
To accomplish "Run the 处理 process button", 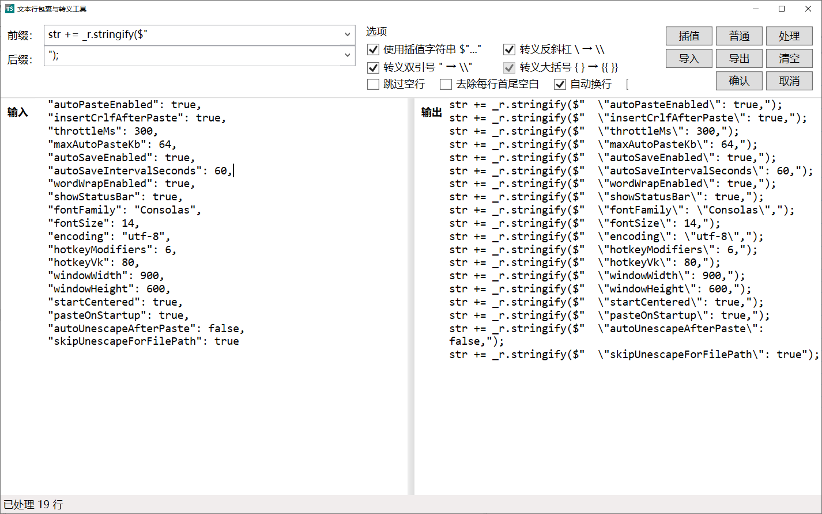I will (789, 36).
